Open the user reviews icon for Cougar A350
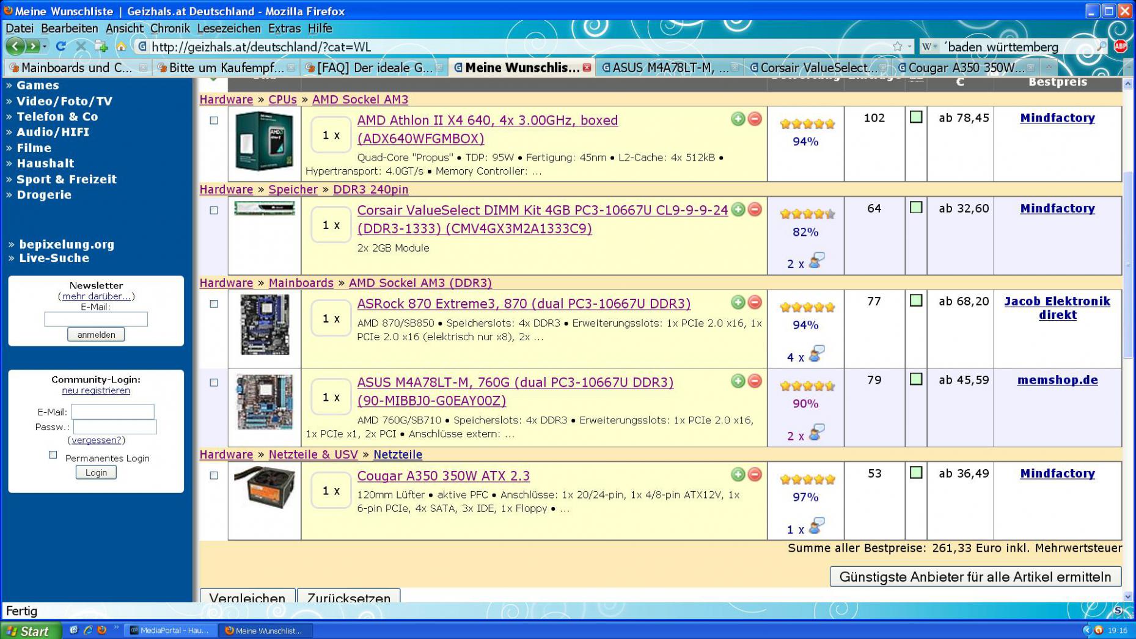The height and width of the screenshot is (639, 1136). pyautogui.click(x=816, y=527)
